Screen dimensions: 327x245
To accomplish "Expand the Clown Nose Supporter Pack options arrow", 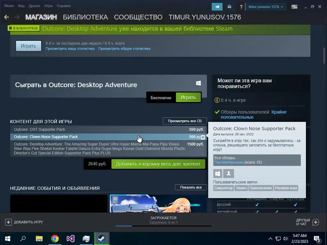I will click(x=203, y=137).
